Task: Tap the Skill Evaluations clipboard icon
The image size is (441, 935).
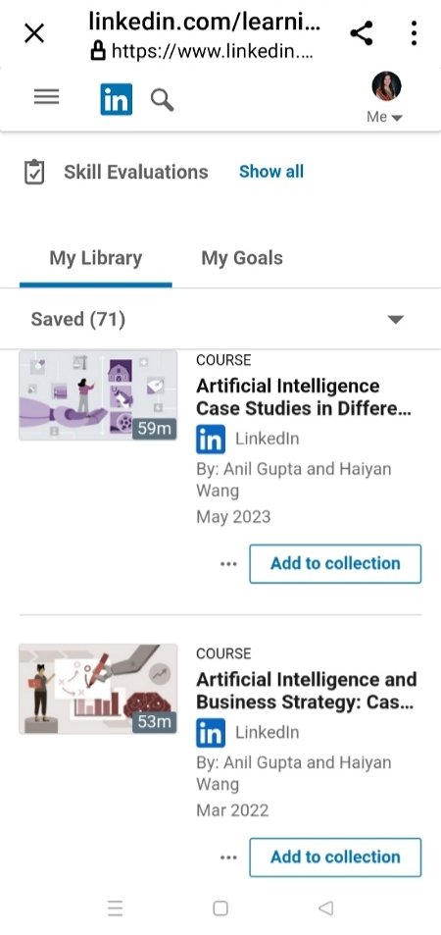Action: [34, 173]
